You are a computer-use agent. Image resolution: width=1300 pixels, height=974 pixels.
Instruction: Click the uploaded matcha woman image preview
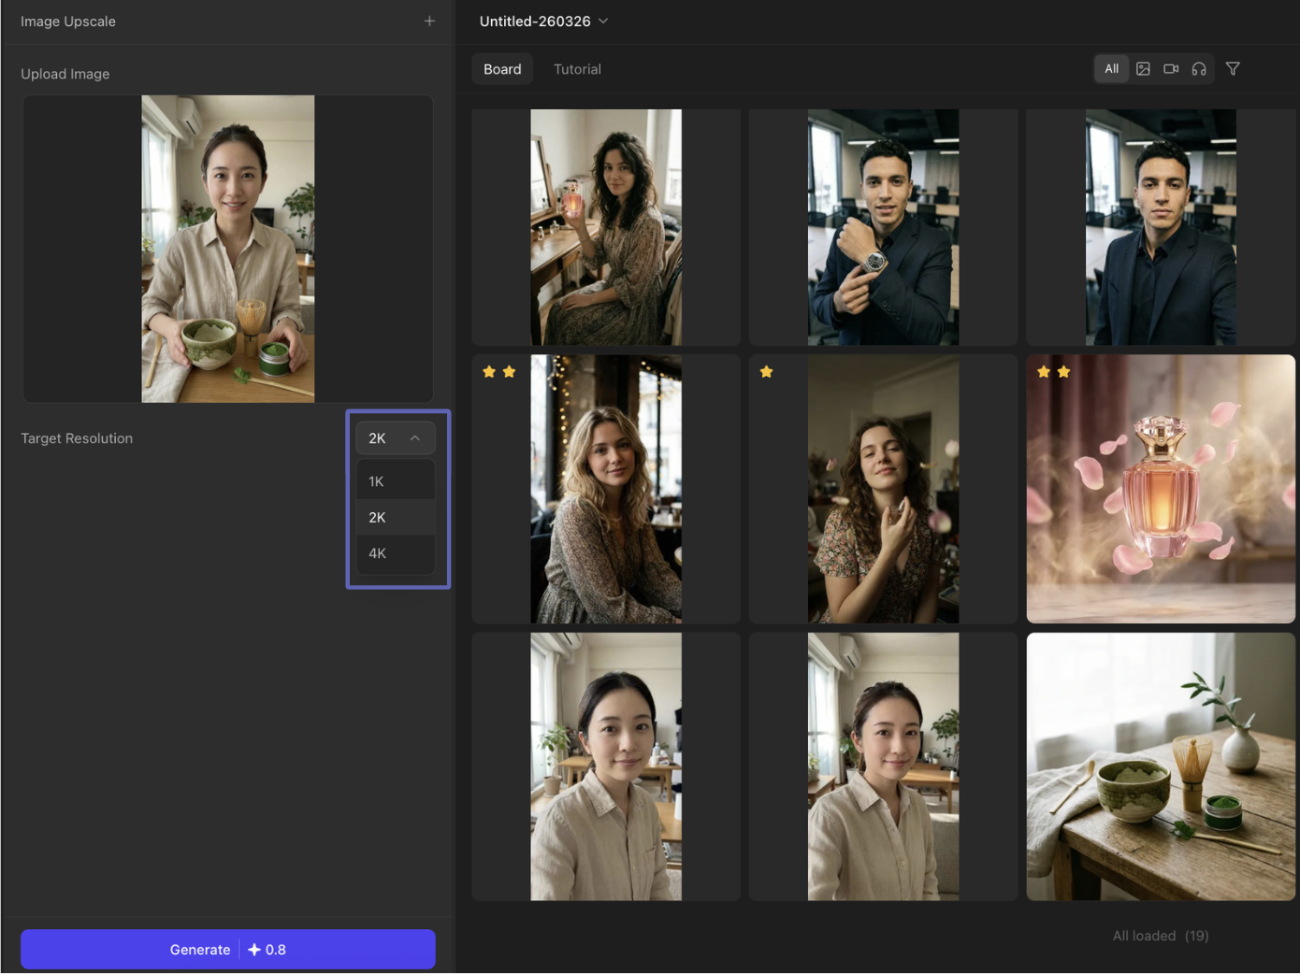pos(228,249)
